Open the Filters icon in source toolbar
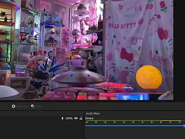 coord(33,106)
